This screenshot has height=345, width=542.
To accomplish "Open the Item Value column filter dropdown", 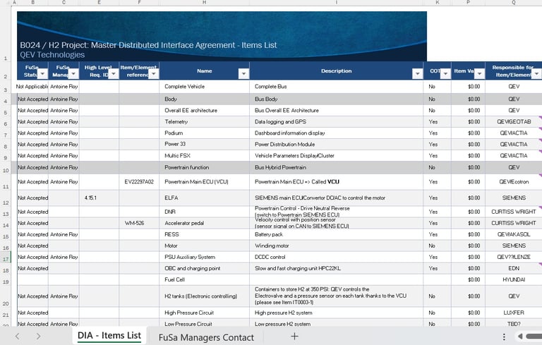I will click(479, 73).
